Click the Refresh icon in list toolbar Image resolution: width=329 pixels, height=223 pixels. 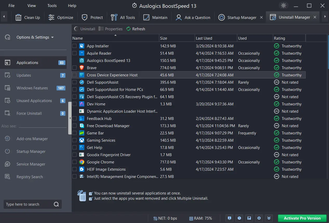pyautogui.click(x=128, y=29)
